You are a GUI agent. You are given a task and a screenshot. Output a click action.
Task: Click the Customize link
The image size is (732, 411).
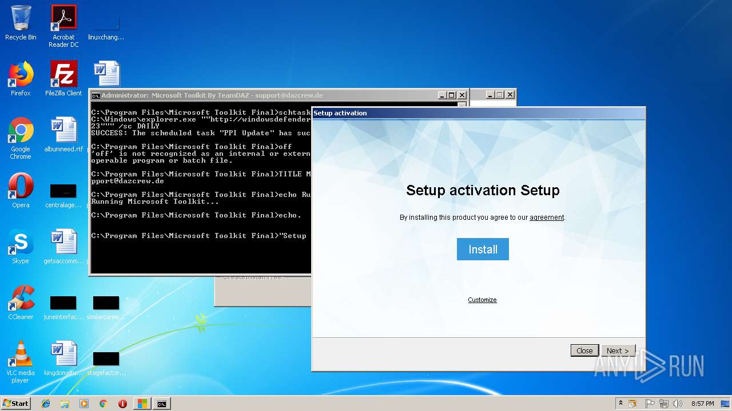[x=482, y=300]
